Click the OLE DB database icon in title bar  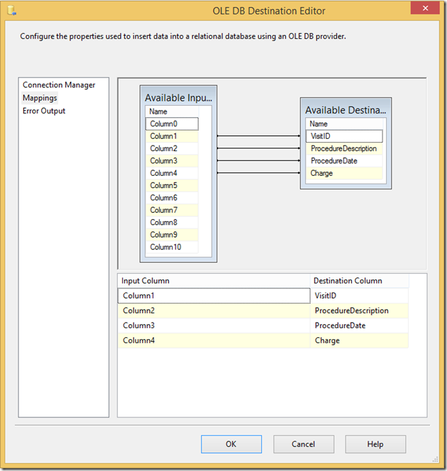(12, 10)
